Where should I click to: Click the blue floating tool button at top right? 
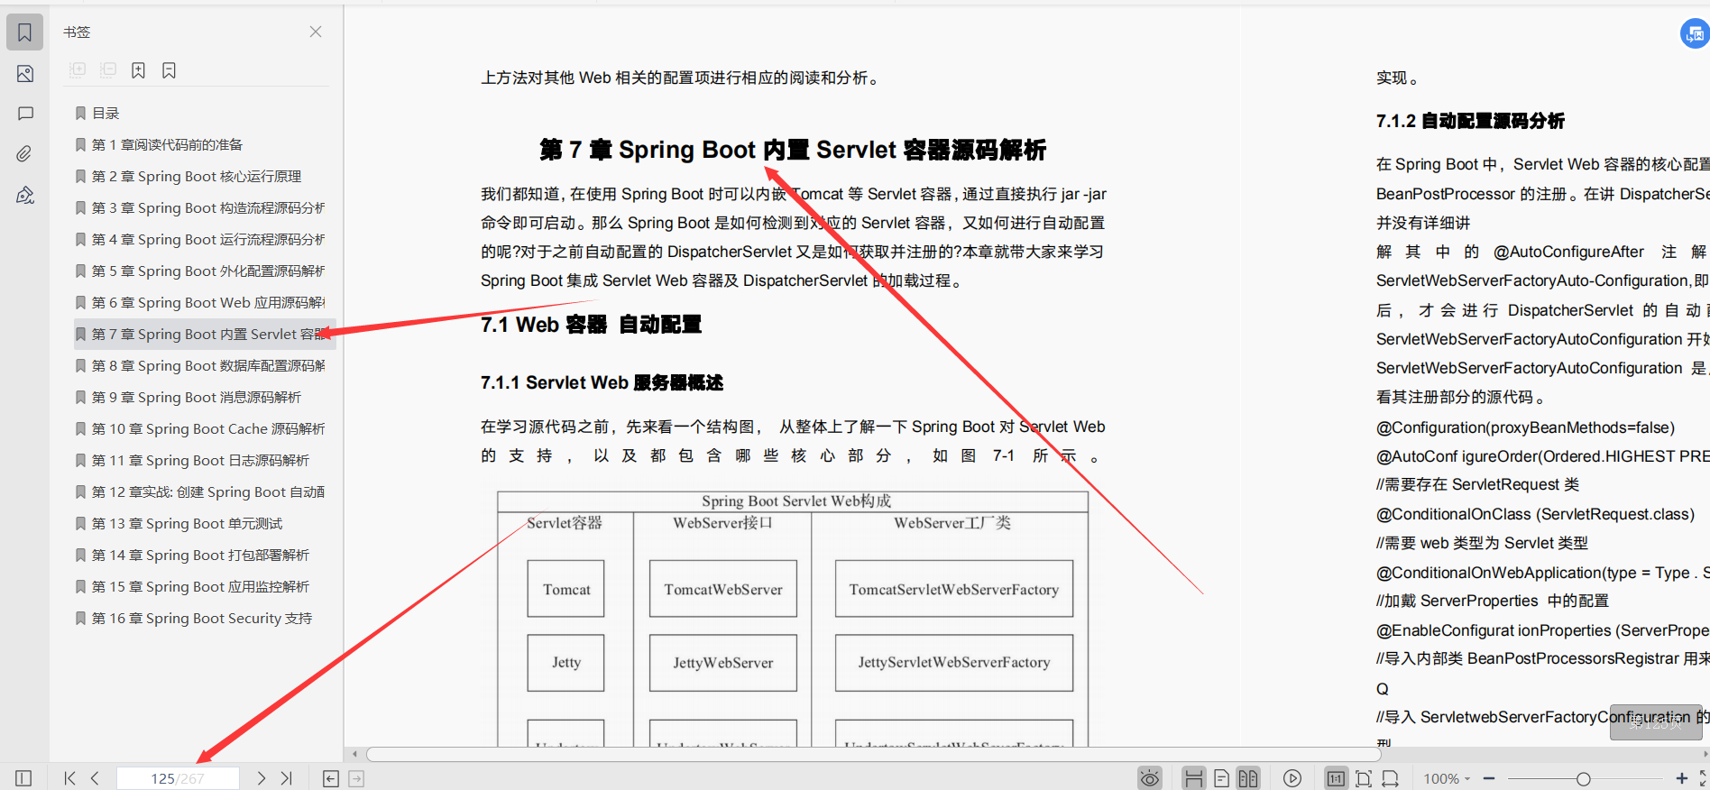point(1695,34)
